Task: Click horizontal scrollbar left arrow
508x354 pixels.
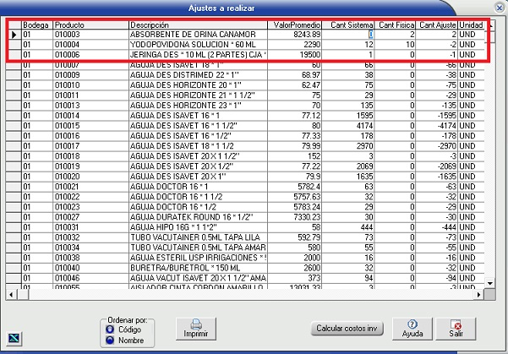Action: [x=12, y=293]
